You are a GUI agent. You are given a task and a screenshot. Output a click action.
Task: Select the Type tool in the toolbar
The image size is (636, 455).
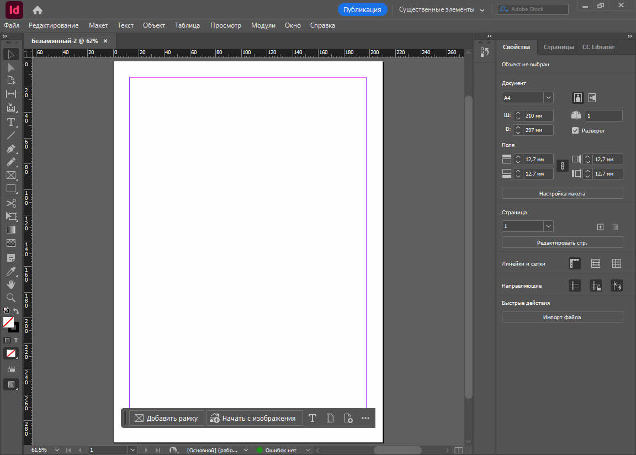(x=10, y=121)
